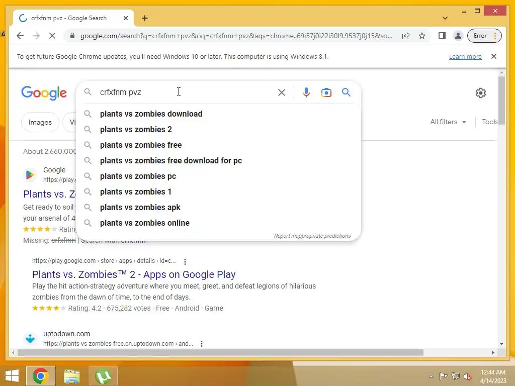The width and height of the screenshot is (515, 386).
Task: Open the address bar URL
Action: (236, 36)
